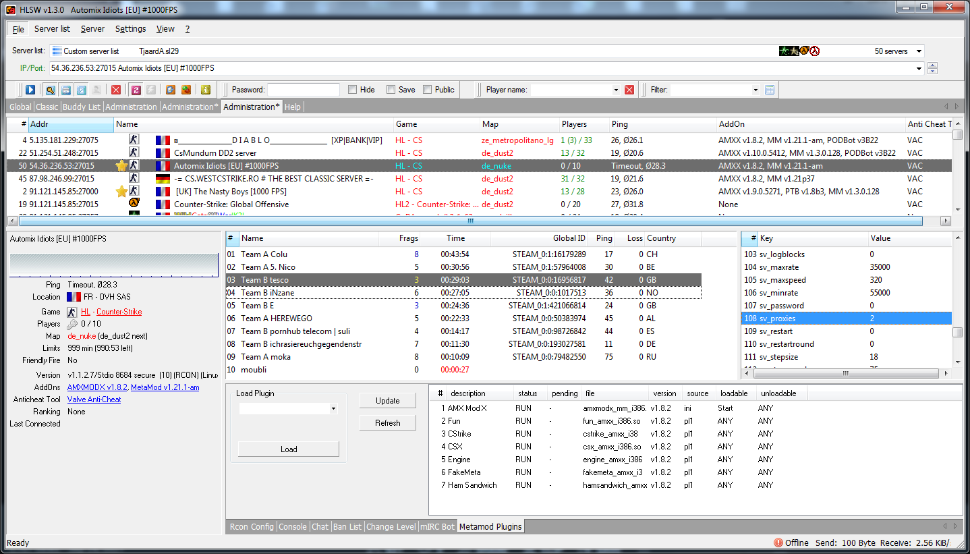This screenshot has height=554, width=970.
Task: Click red circled lambda icon in server list bar
Action: 814,51
